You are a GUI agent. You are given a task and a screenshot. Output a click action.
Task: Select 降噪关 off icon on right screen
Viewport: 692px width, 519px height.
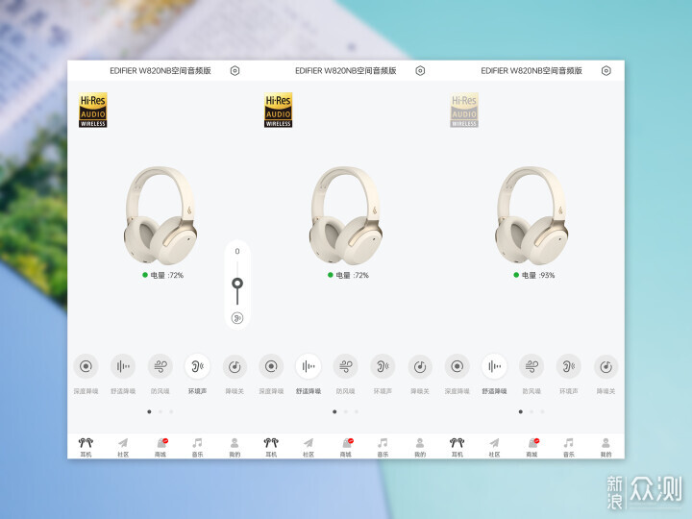click(605, 366)
